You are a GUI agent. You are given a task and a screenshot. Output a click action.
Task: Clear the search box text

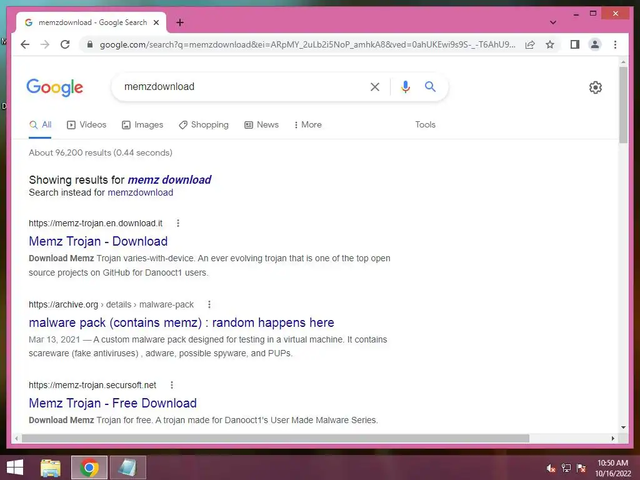[375, 86]
